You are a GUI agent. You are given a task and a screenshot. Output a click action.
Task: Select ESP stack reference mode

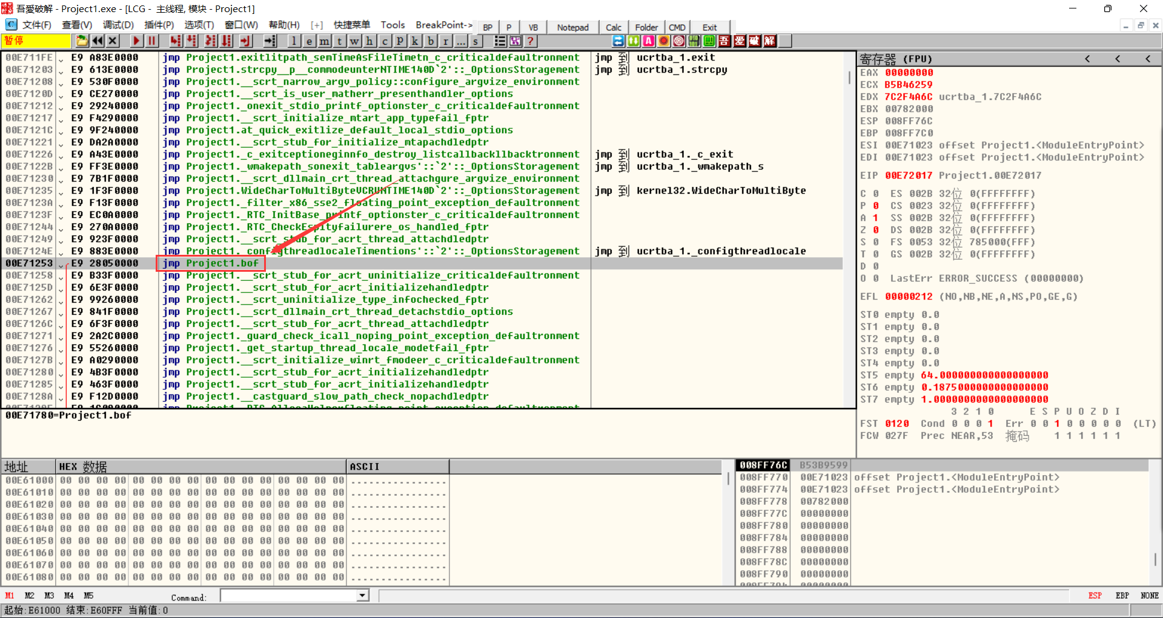[1095, 596]
